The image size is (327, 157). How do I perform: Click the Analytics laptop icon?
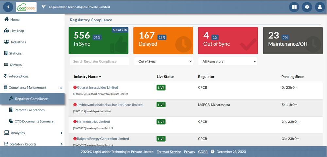(6, 133)
